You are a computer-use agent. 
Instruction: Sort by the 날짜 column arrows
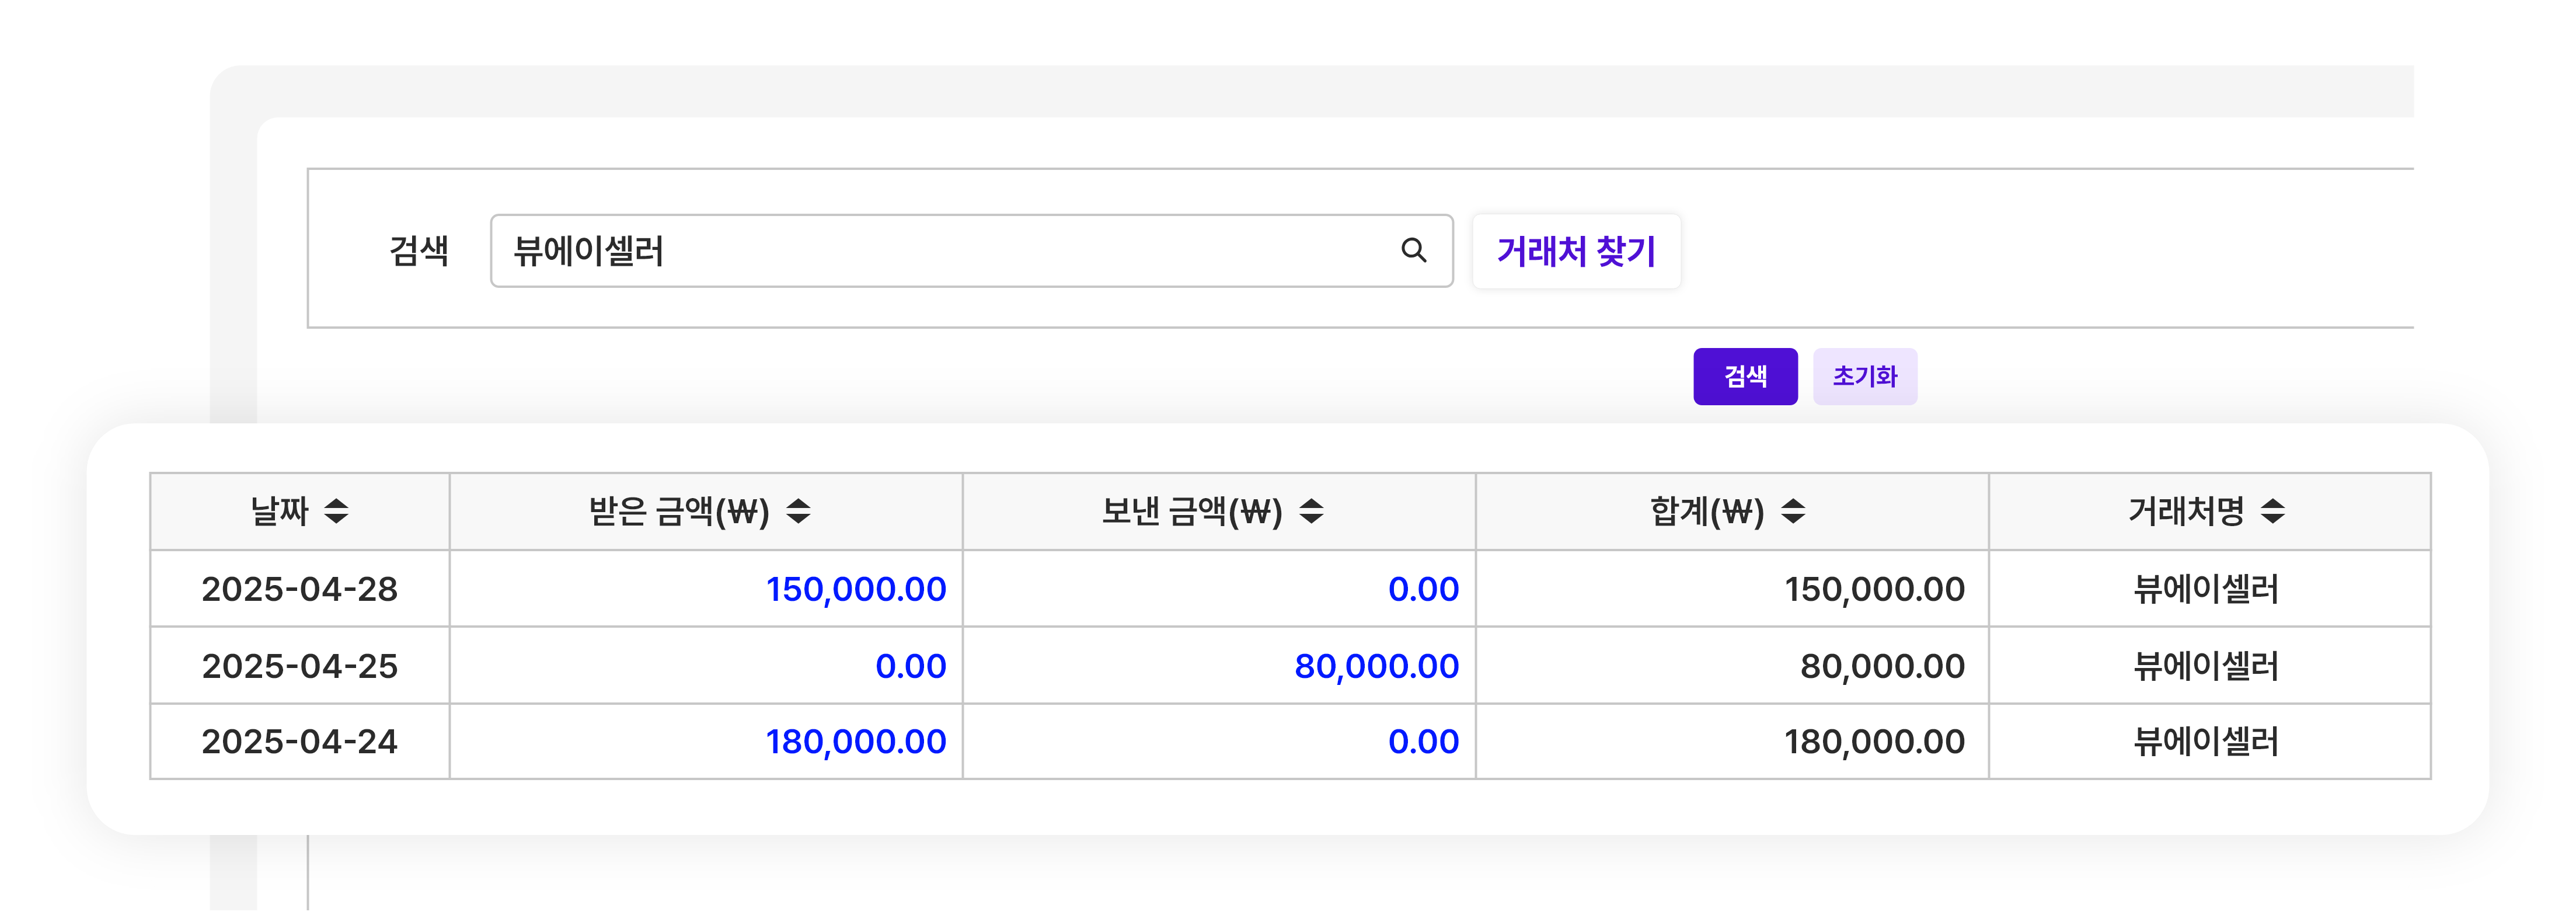(336, 511)
